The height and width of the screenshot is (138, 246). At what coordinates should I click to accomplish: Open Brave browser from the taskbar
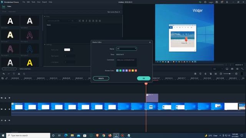click(x=97, y=135)
